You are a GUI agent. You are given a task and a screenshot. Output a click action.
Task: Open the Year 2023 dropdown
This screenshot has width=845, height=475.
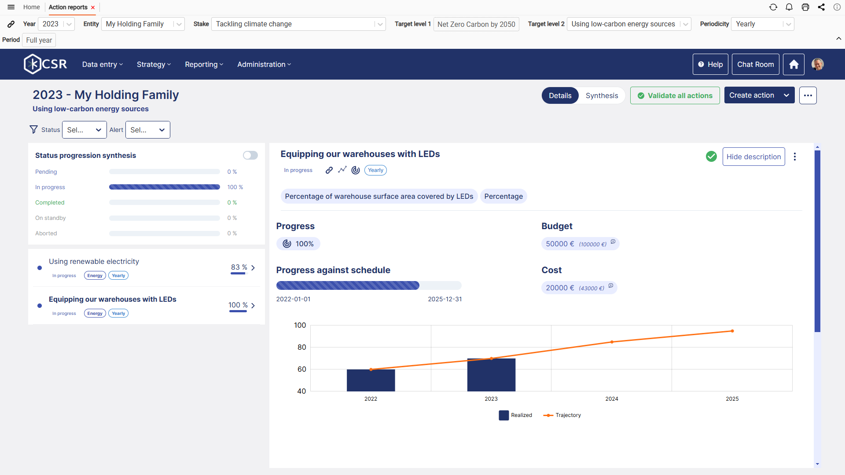[x=56, y=24]
